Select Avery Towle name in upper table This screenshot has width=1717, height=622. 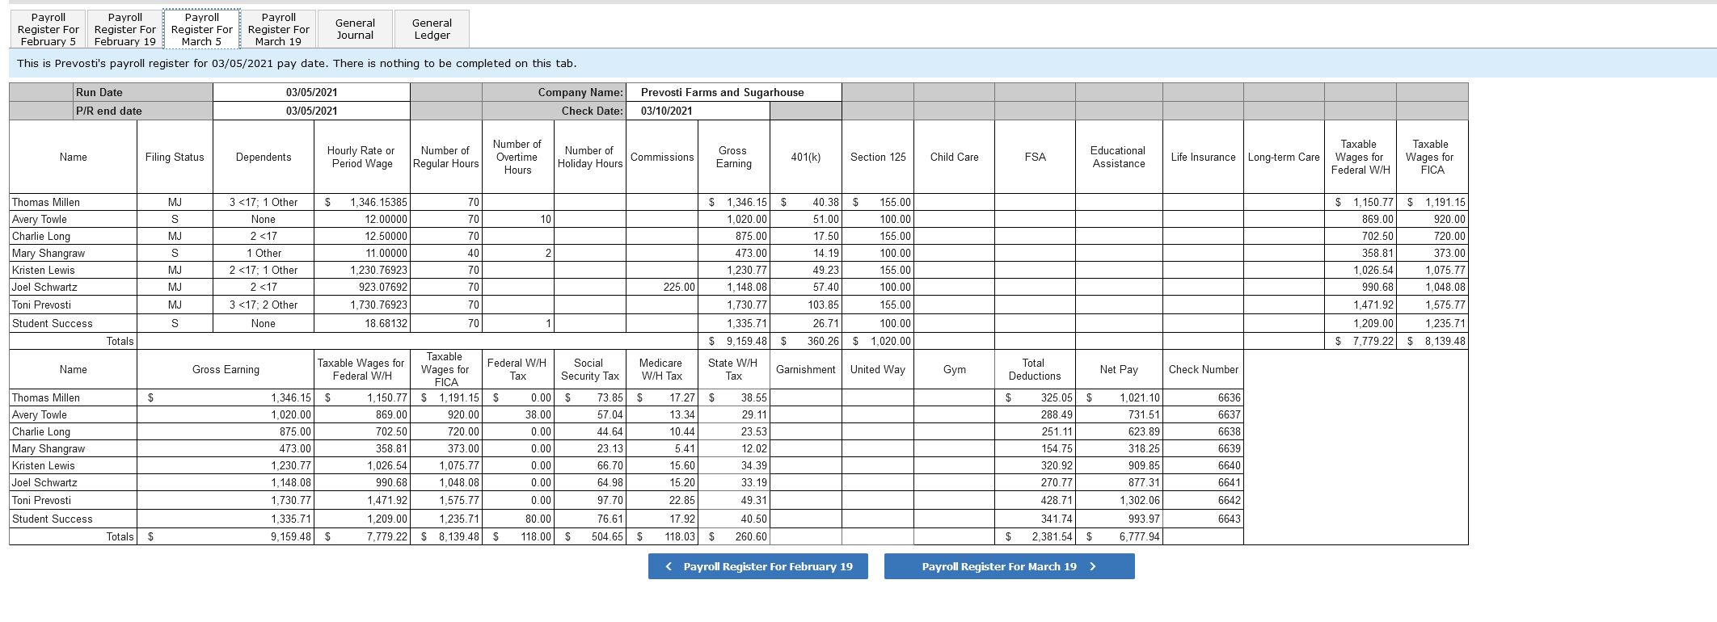click(x=40, y=219)
